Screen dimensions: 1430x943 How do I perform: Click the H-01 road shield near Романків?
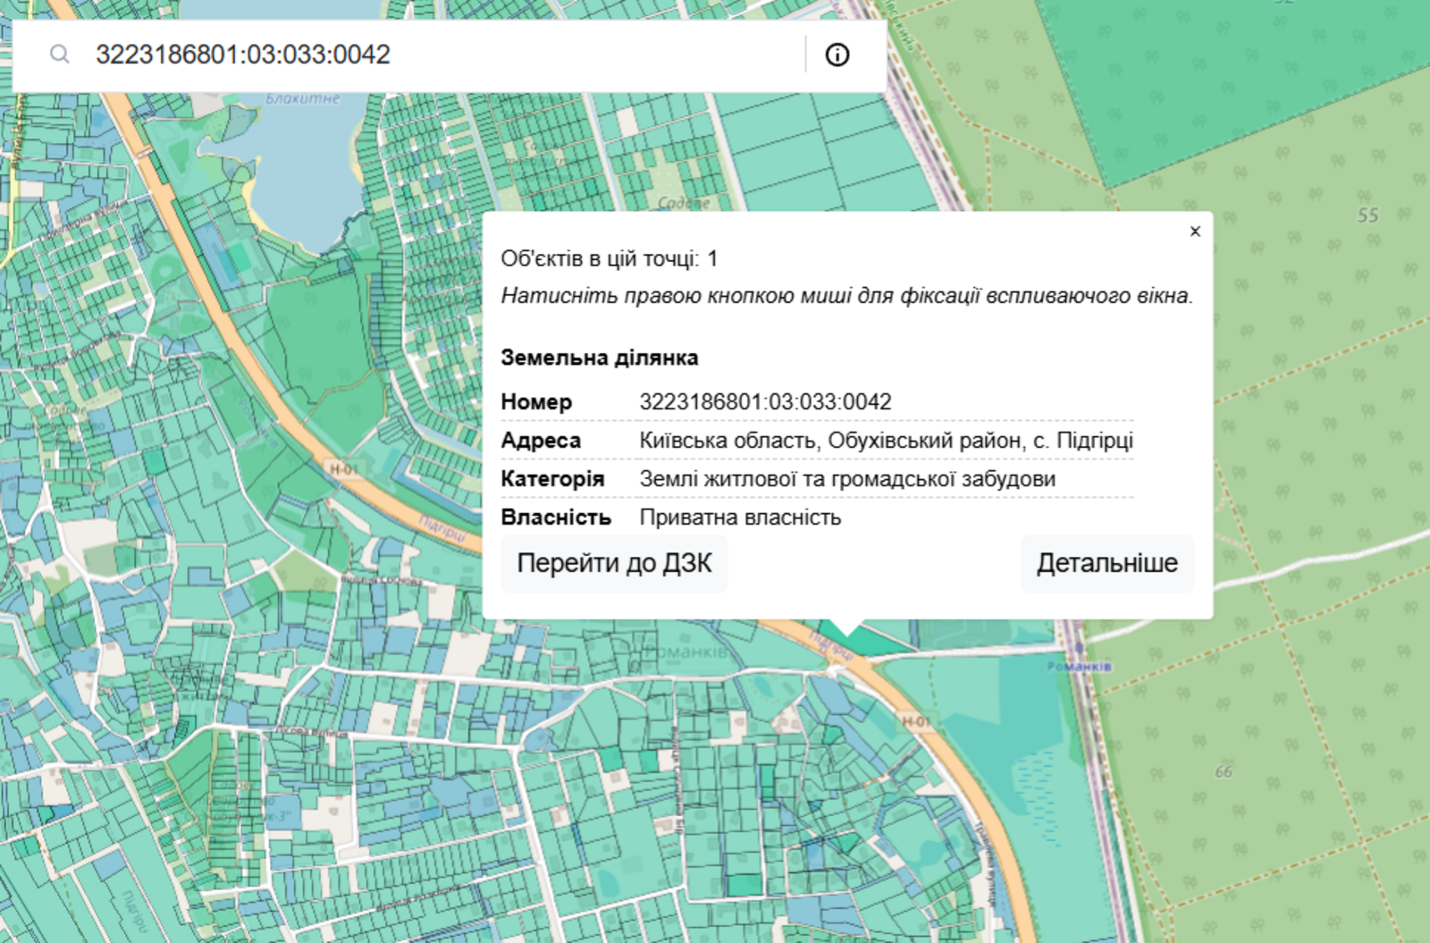point(916,720)
